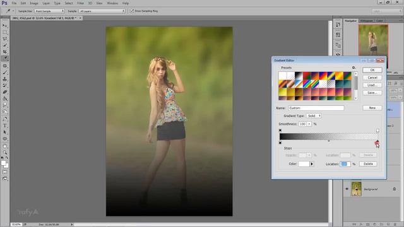The image size is (404, 227).
Task: Switch to the Navigator panel tab
Action: 351,21
